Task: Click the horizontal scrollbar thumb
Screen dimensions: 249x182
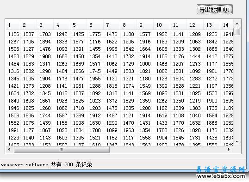Action: point(62,149)
